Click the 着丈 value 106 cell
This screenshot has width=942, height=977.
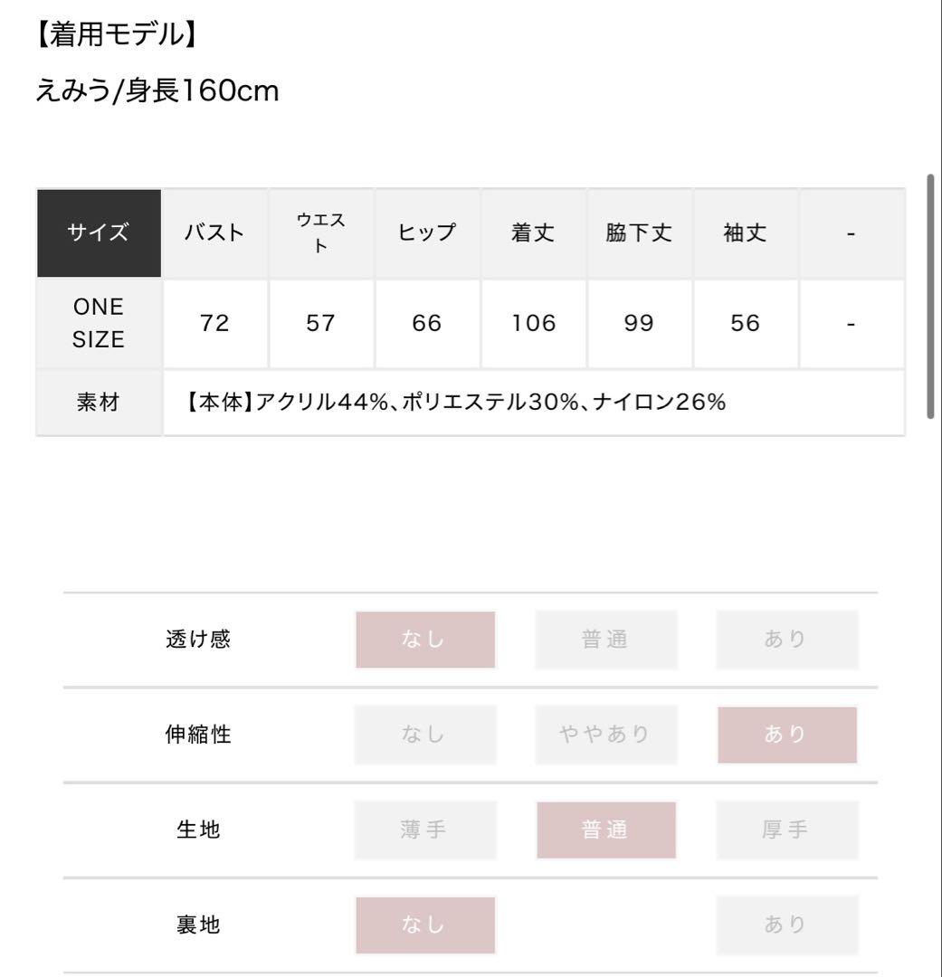point(534,323)
